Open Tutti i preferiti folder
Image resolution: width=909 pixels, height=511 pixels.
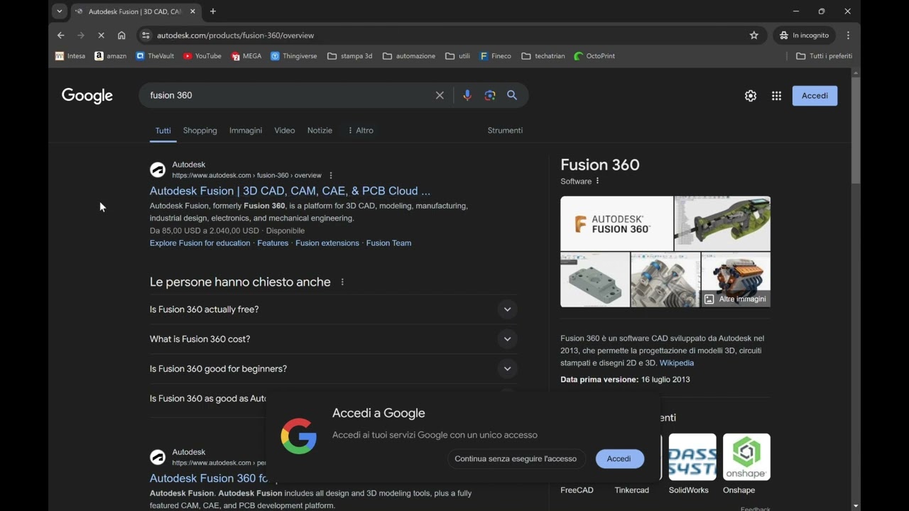pyautogui.click(x=824, y=56)
